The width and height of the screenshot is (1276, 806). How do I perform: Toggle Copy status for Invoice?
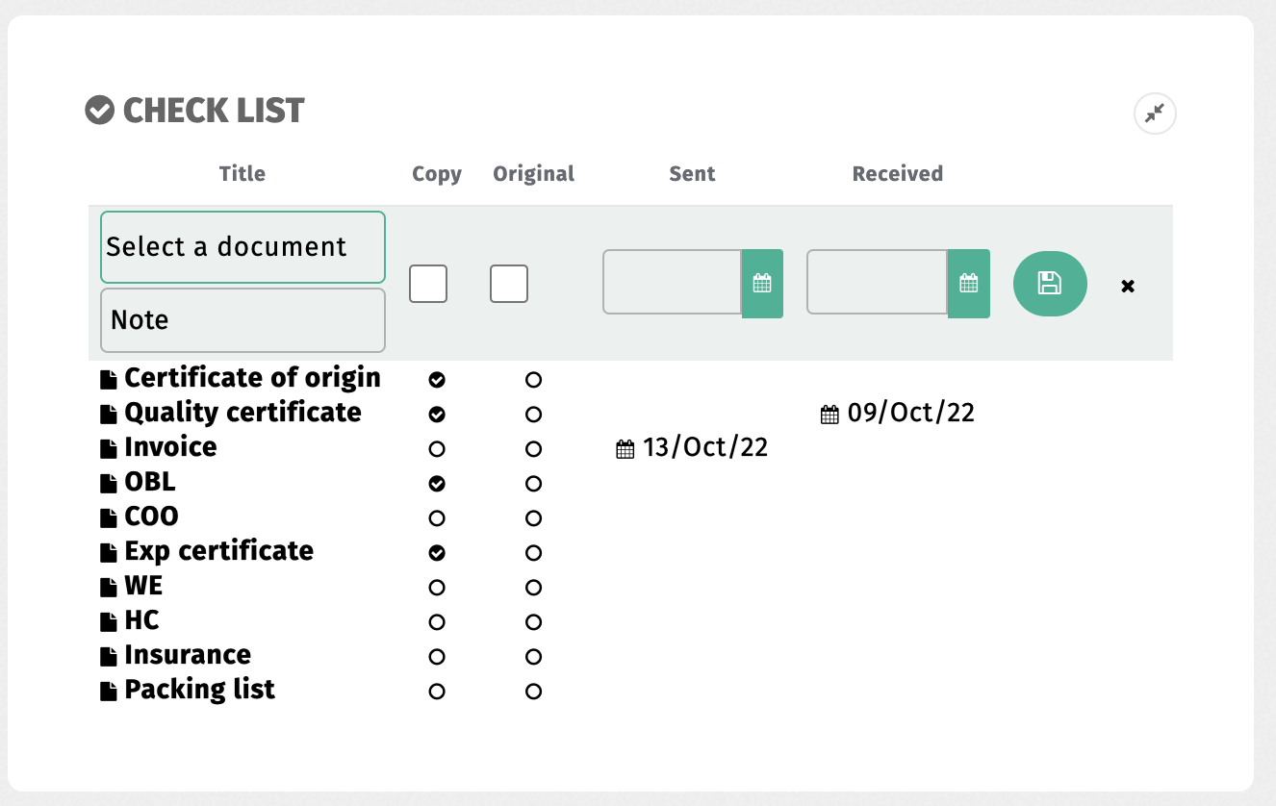[x=437, y=449]
